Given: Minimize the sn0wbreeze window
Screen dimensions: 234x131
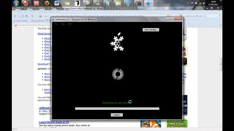Looking at the screenshot, I should pyautogui.click(x=168, y=19).
